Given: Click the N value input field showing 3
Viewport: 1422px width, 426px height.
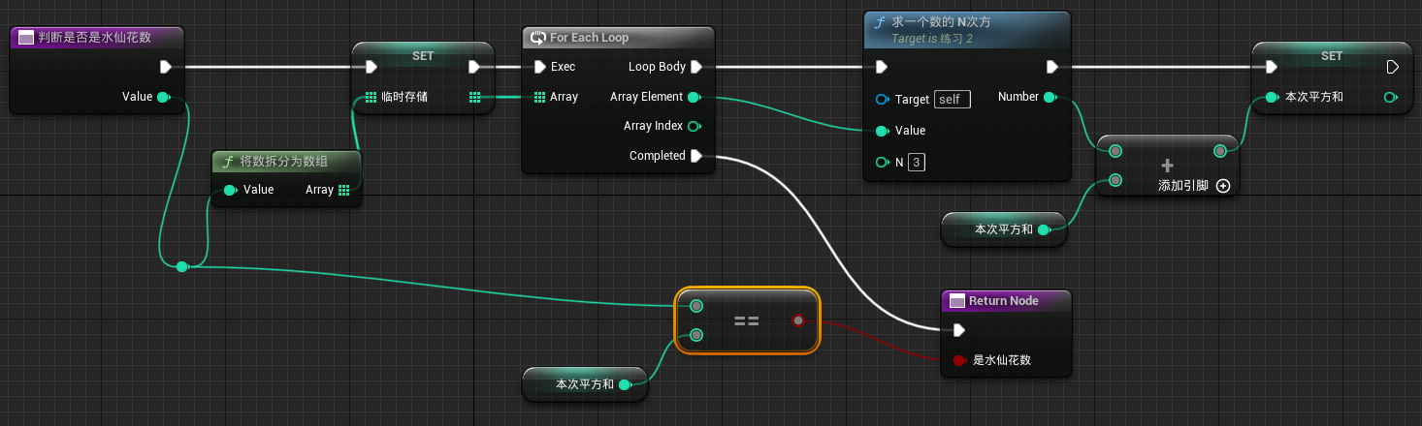Looking at the screenshot, I should point(916,163).
